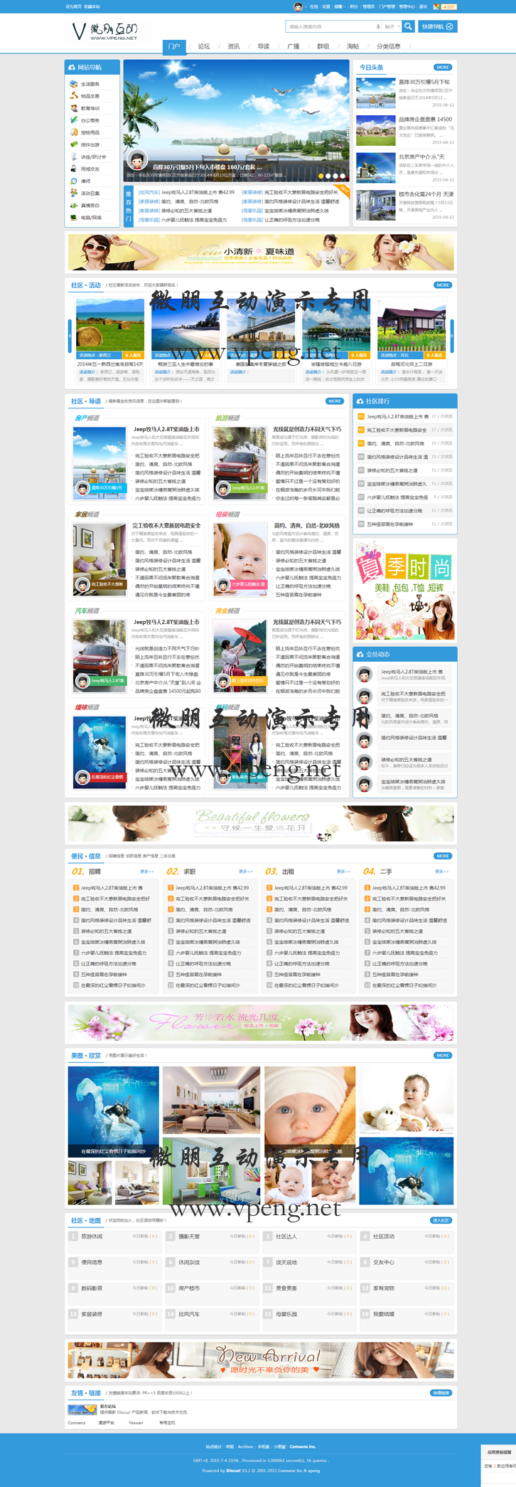Screen dimensions: 516x1487
Task: Click the 生活服务 icon in site navigation
Action: point(74,84)
